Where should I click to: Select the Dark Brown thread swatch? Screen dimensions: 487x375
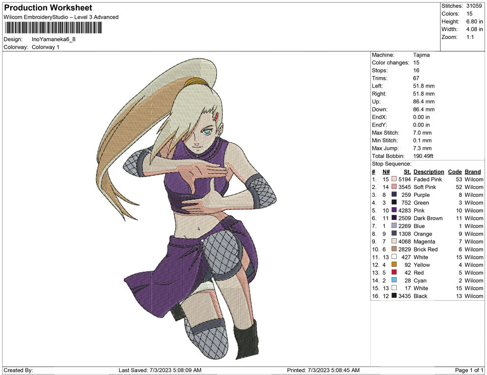394,218
